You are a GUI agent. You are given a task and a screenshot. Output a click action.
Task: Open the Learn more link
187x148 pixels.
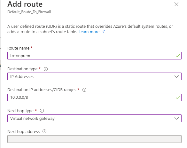89,32
